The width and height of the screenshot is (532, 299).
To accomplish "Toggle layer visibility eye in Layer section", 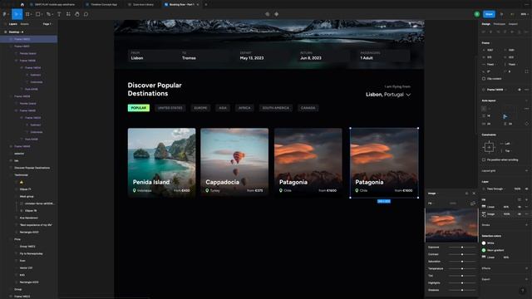I will pyautogui.click(x=526, y=189).
